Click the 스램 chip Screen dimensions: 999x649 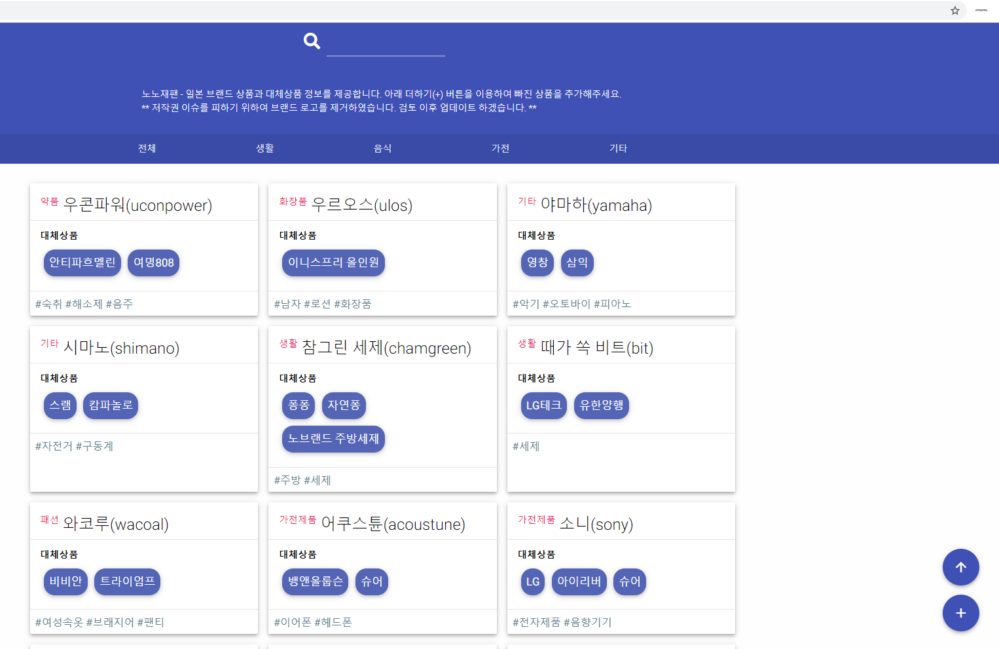pyautogui.click(x=60, y=405)
